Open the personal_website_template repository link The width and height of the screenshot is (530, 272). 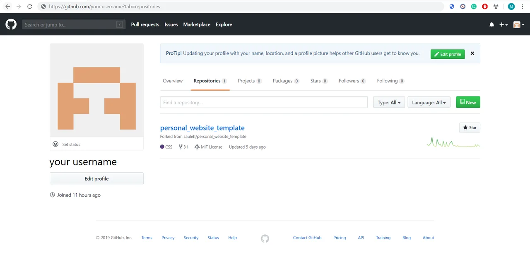coord(202,128)
